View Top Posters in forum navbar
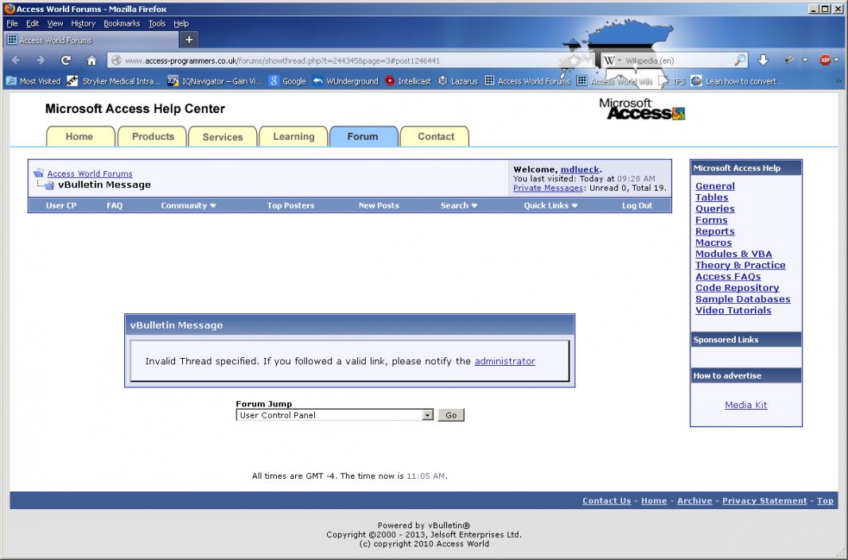The image size is (848, 560). pos(290,205)
